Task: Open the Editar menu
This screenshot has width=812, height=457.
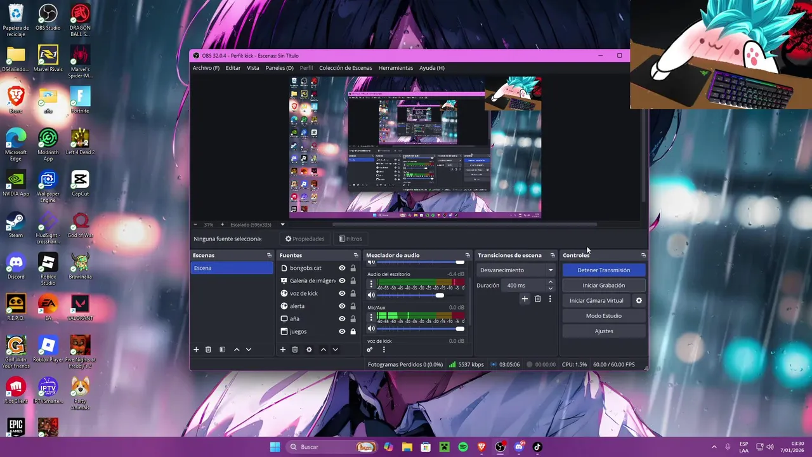Action: [x=233, y=68]
